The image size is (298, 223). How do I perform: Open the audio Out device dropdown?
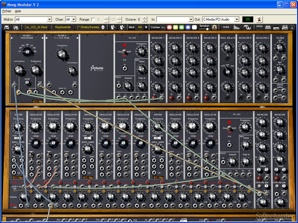tap(221, 19)
